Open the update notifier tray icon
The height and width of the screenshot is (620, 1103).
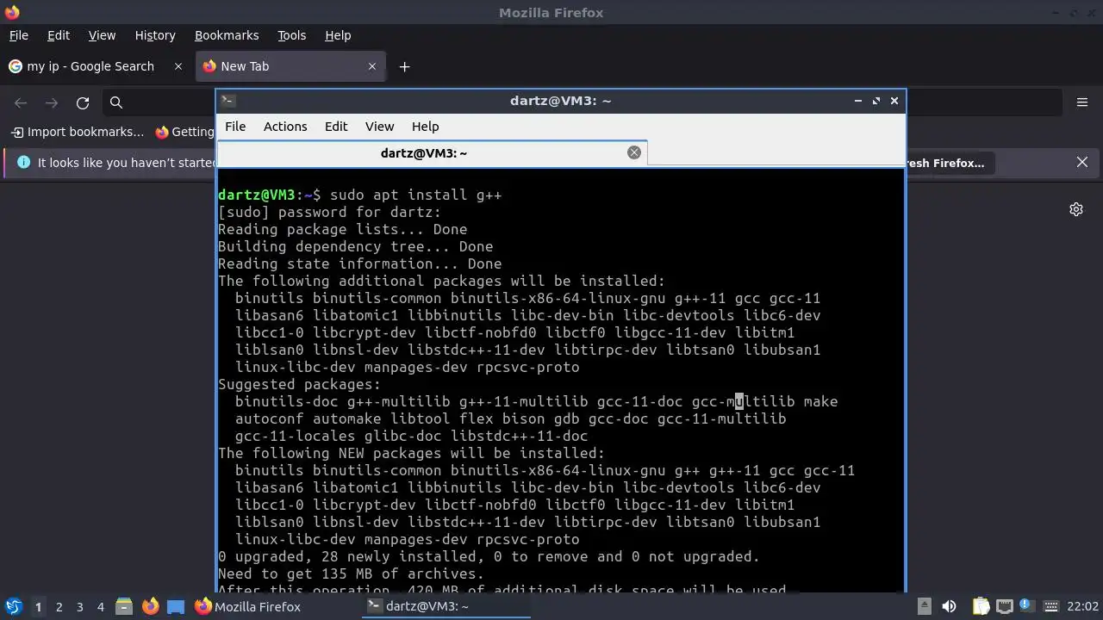(x=1025, y=606)
